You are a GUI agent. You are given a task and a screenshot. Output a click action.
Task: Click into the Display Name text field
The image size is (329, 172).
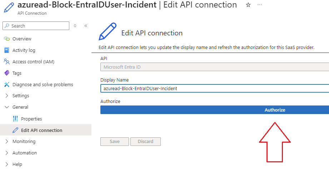pos(214,88)
